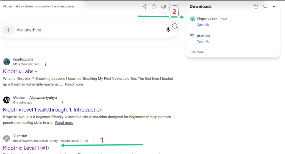The width and height of the screenshot is (285, 154).
Task: Click plus button in Ask anything box
Action: coord(8,30)
